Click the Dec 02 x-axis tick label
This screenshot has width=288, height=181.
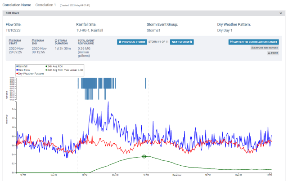click(238, 175)
